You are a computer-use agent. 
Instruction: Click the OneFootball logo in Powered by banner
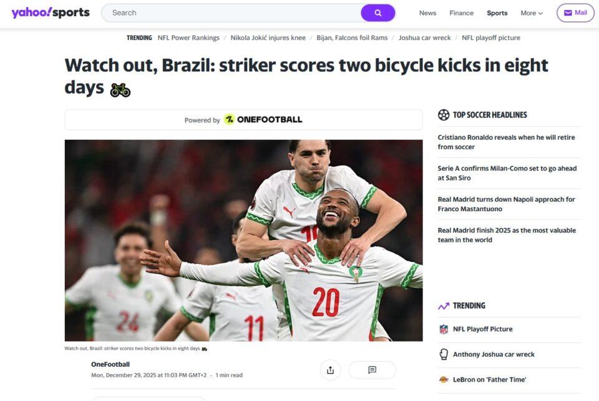point(263,120)
